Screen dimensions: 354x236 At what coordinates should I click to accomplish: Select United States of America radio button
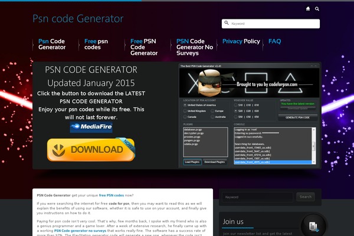click(185, 105)
